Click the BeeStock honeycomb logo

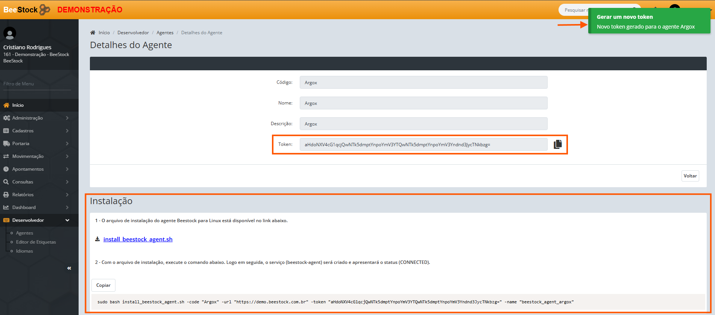(x=45, y=9)
